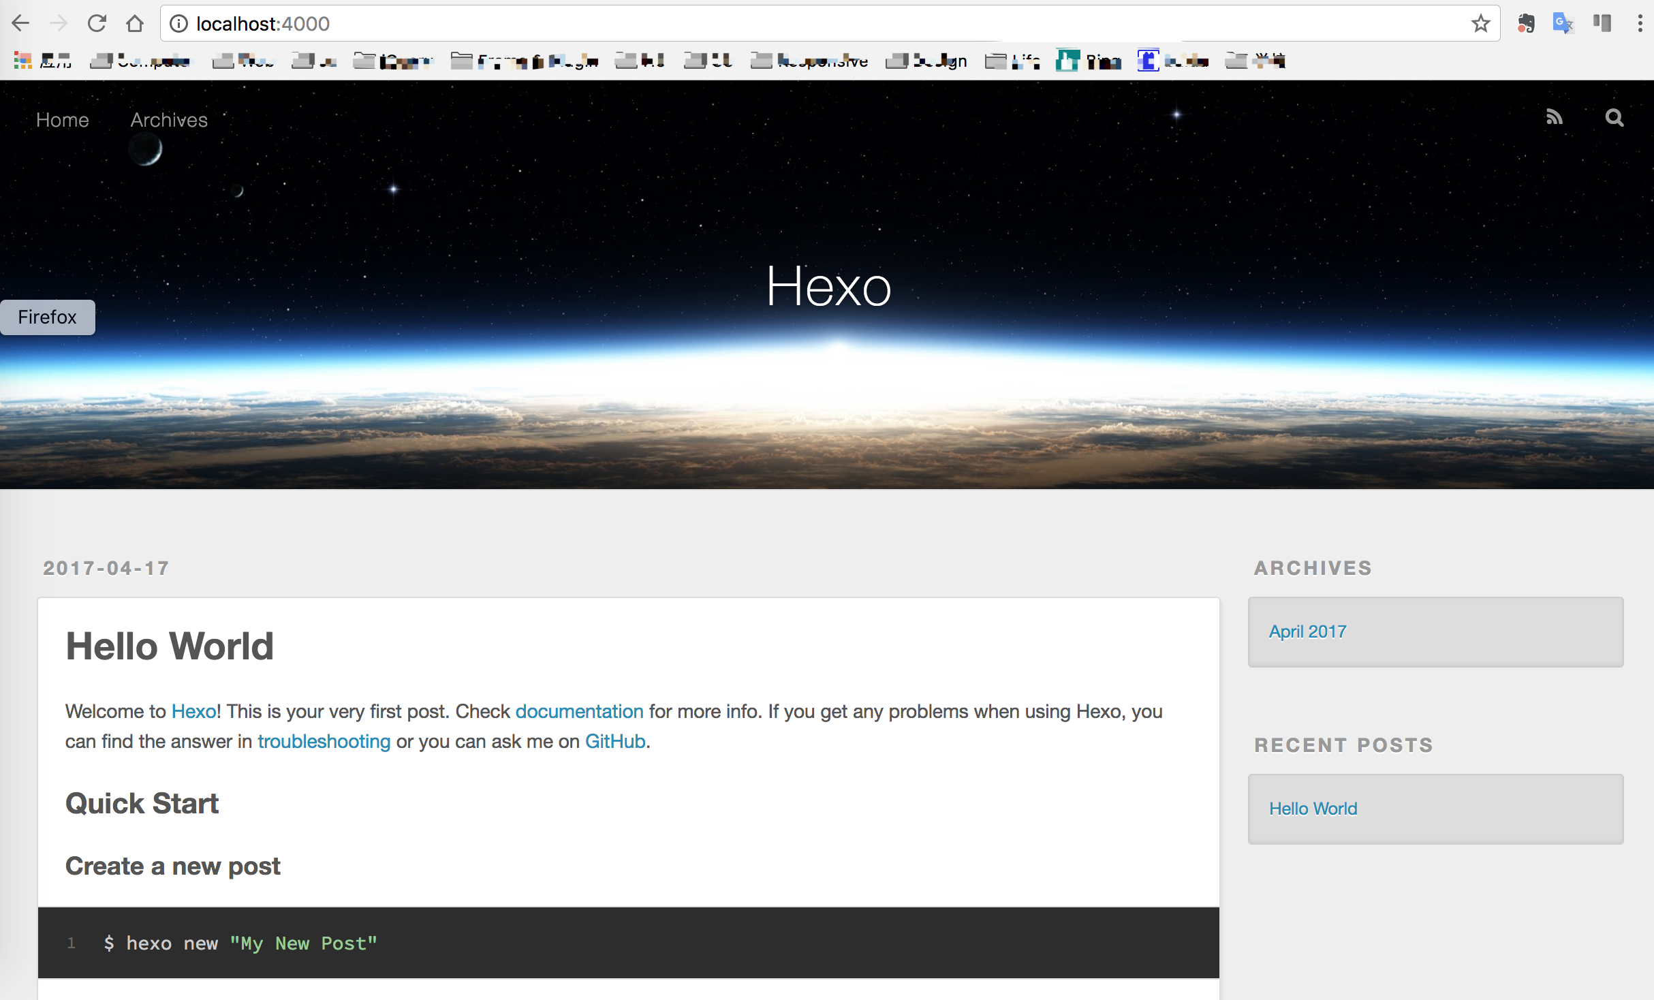
Task: Open the Evernote extension icon
Action: coord(1526,23)
